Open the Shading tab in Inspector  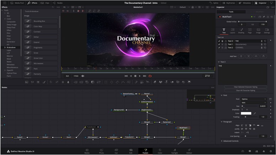tap(241, 31)
